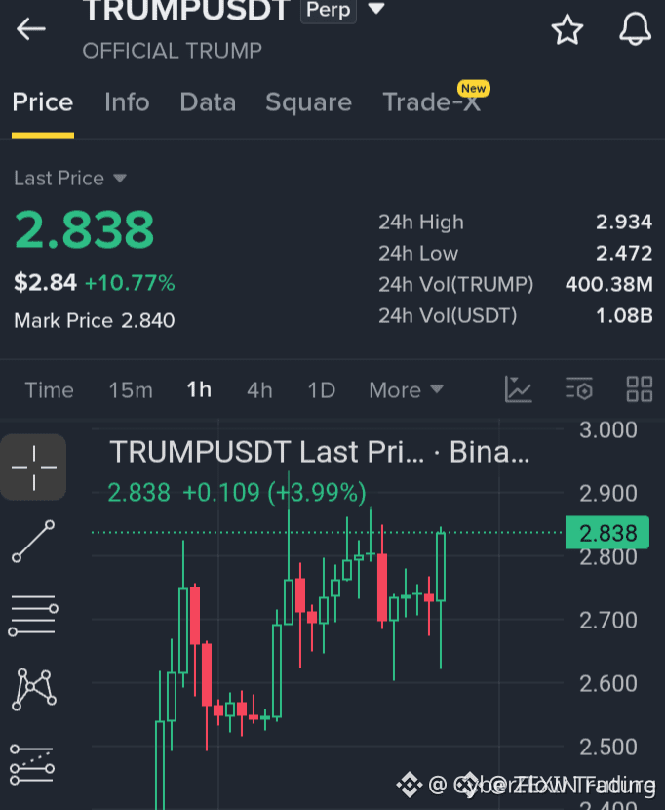Open the chart indicators line-graph icon
Screen dimensions: 665x810
(518, 389)
